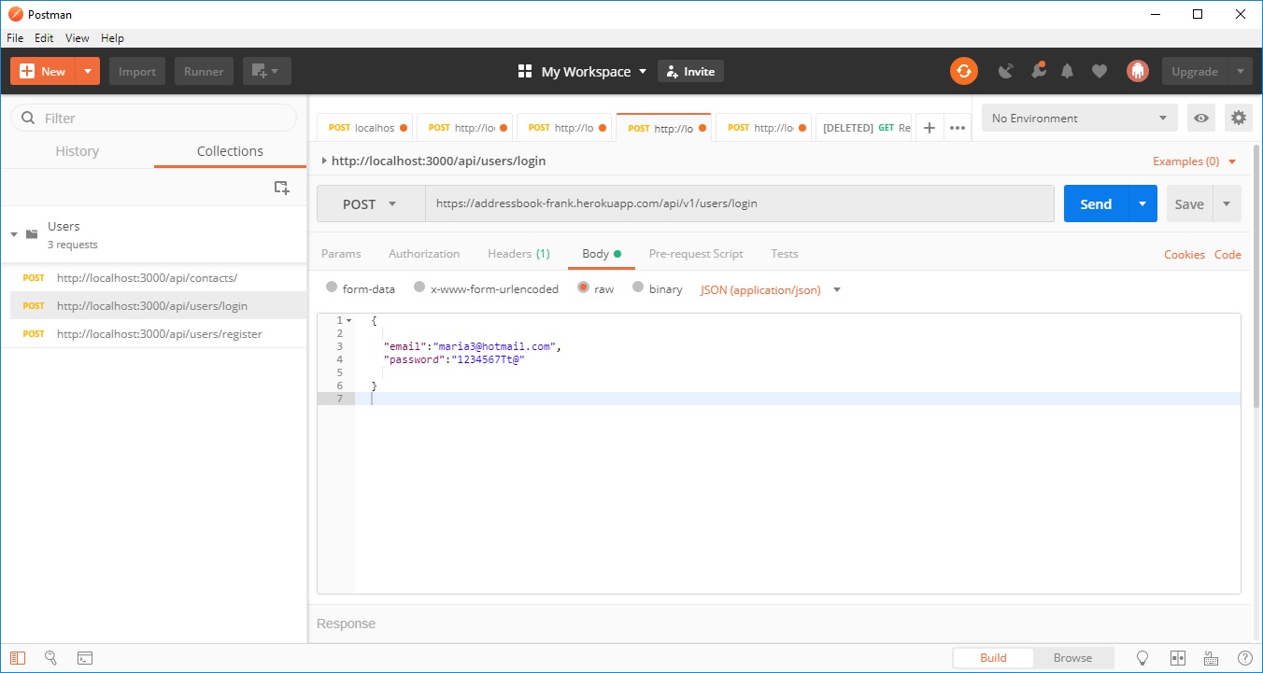Click the Users collection folder icon

point(32,234)
